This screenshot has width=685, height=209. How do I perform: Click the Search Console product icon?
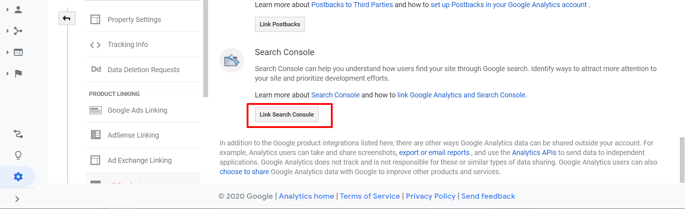232,60
